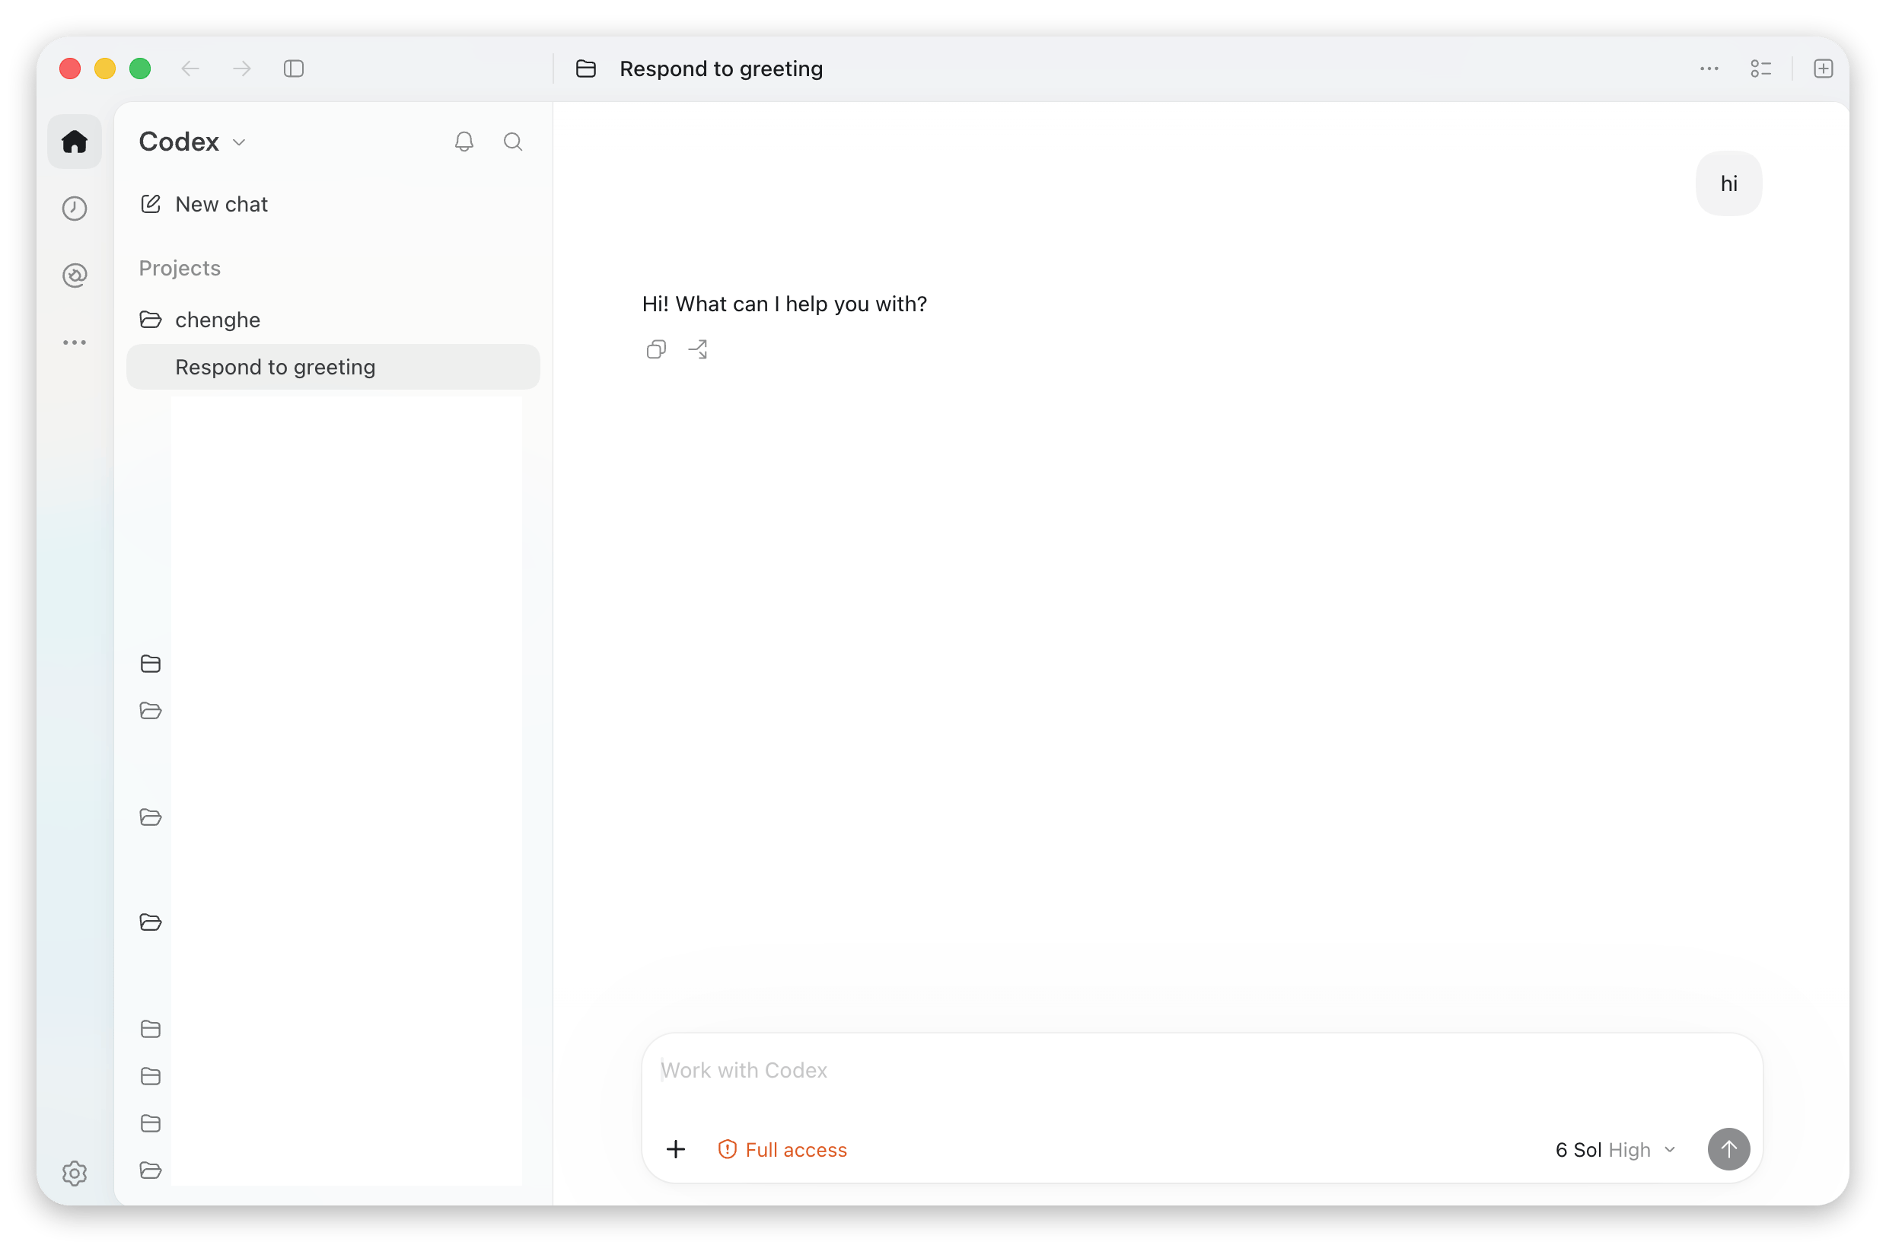
Task: Click the fork arrow icon under reply
Action: click(x=698, y=349)
